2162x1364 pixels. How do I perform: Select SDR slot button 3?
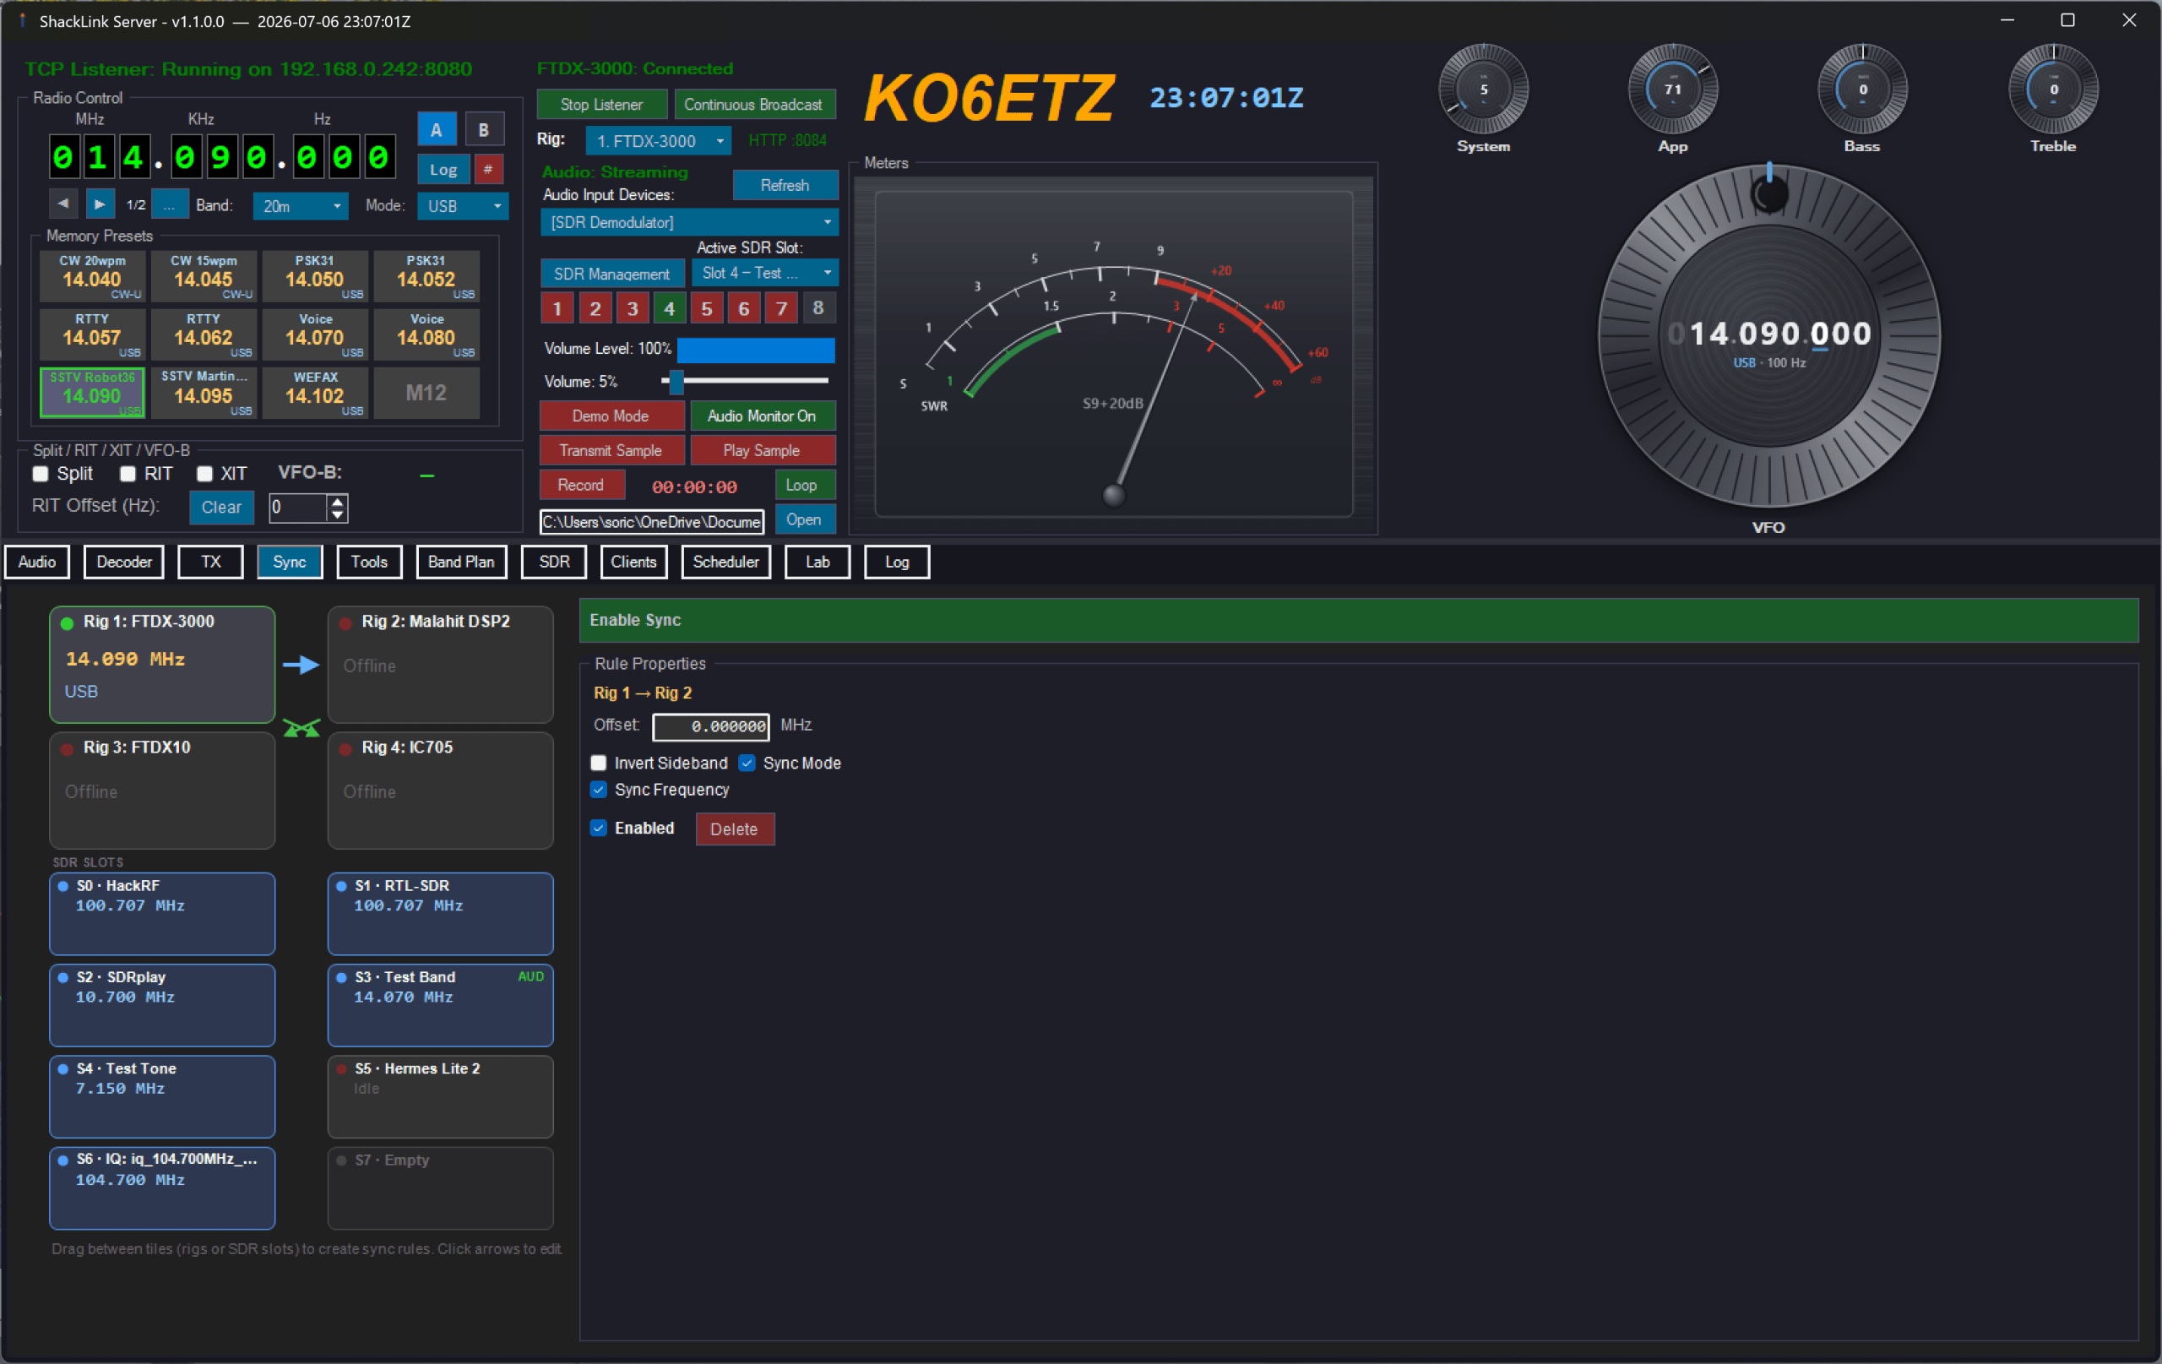pos(632,308)
